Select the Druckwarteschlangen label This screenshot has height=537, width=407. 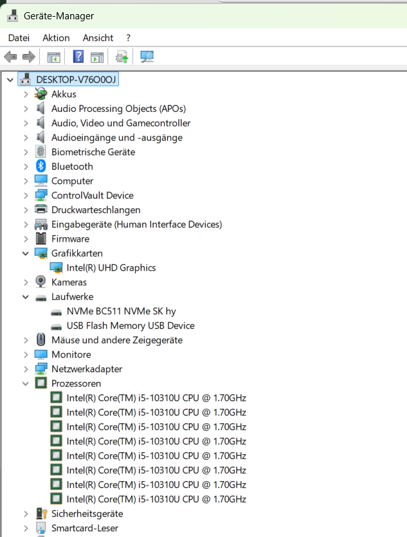pyautogui.click(x=96, y=210)
